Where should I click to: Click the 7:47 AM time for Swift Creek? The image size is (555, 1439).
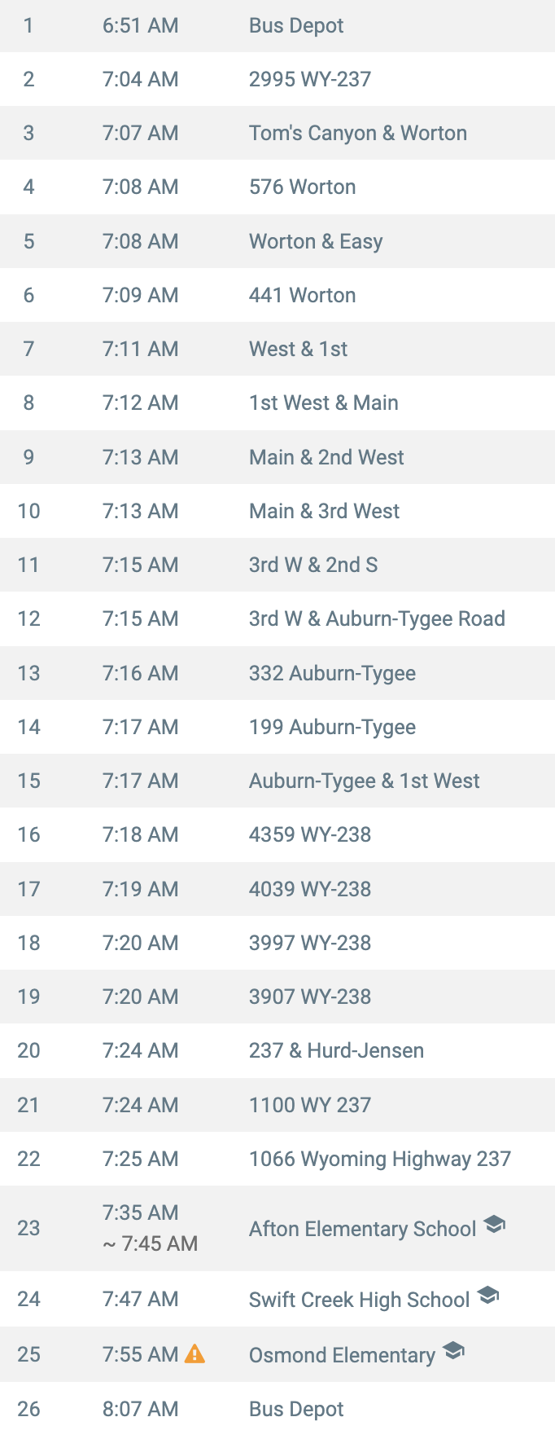[x=140, y=1299]
